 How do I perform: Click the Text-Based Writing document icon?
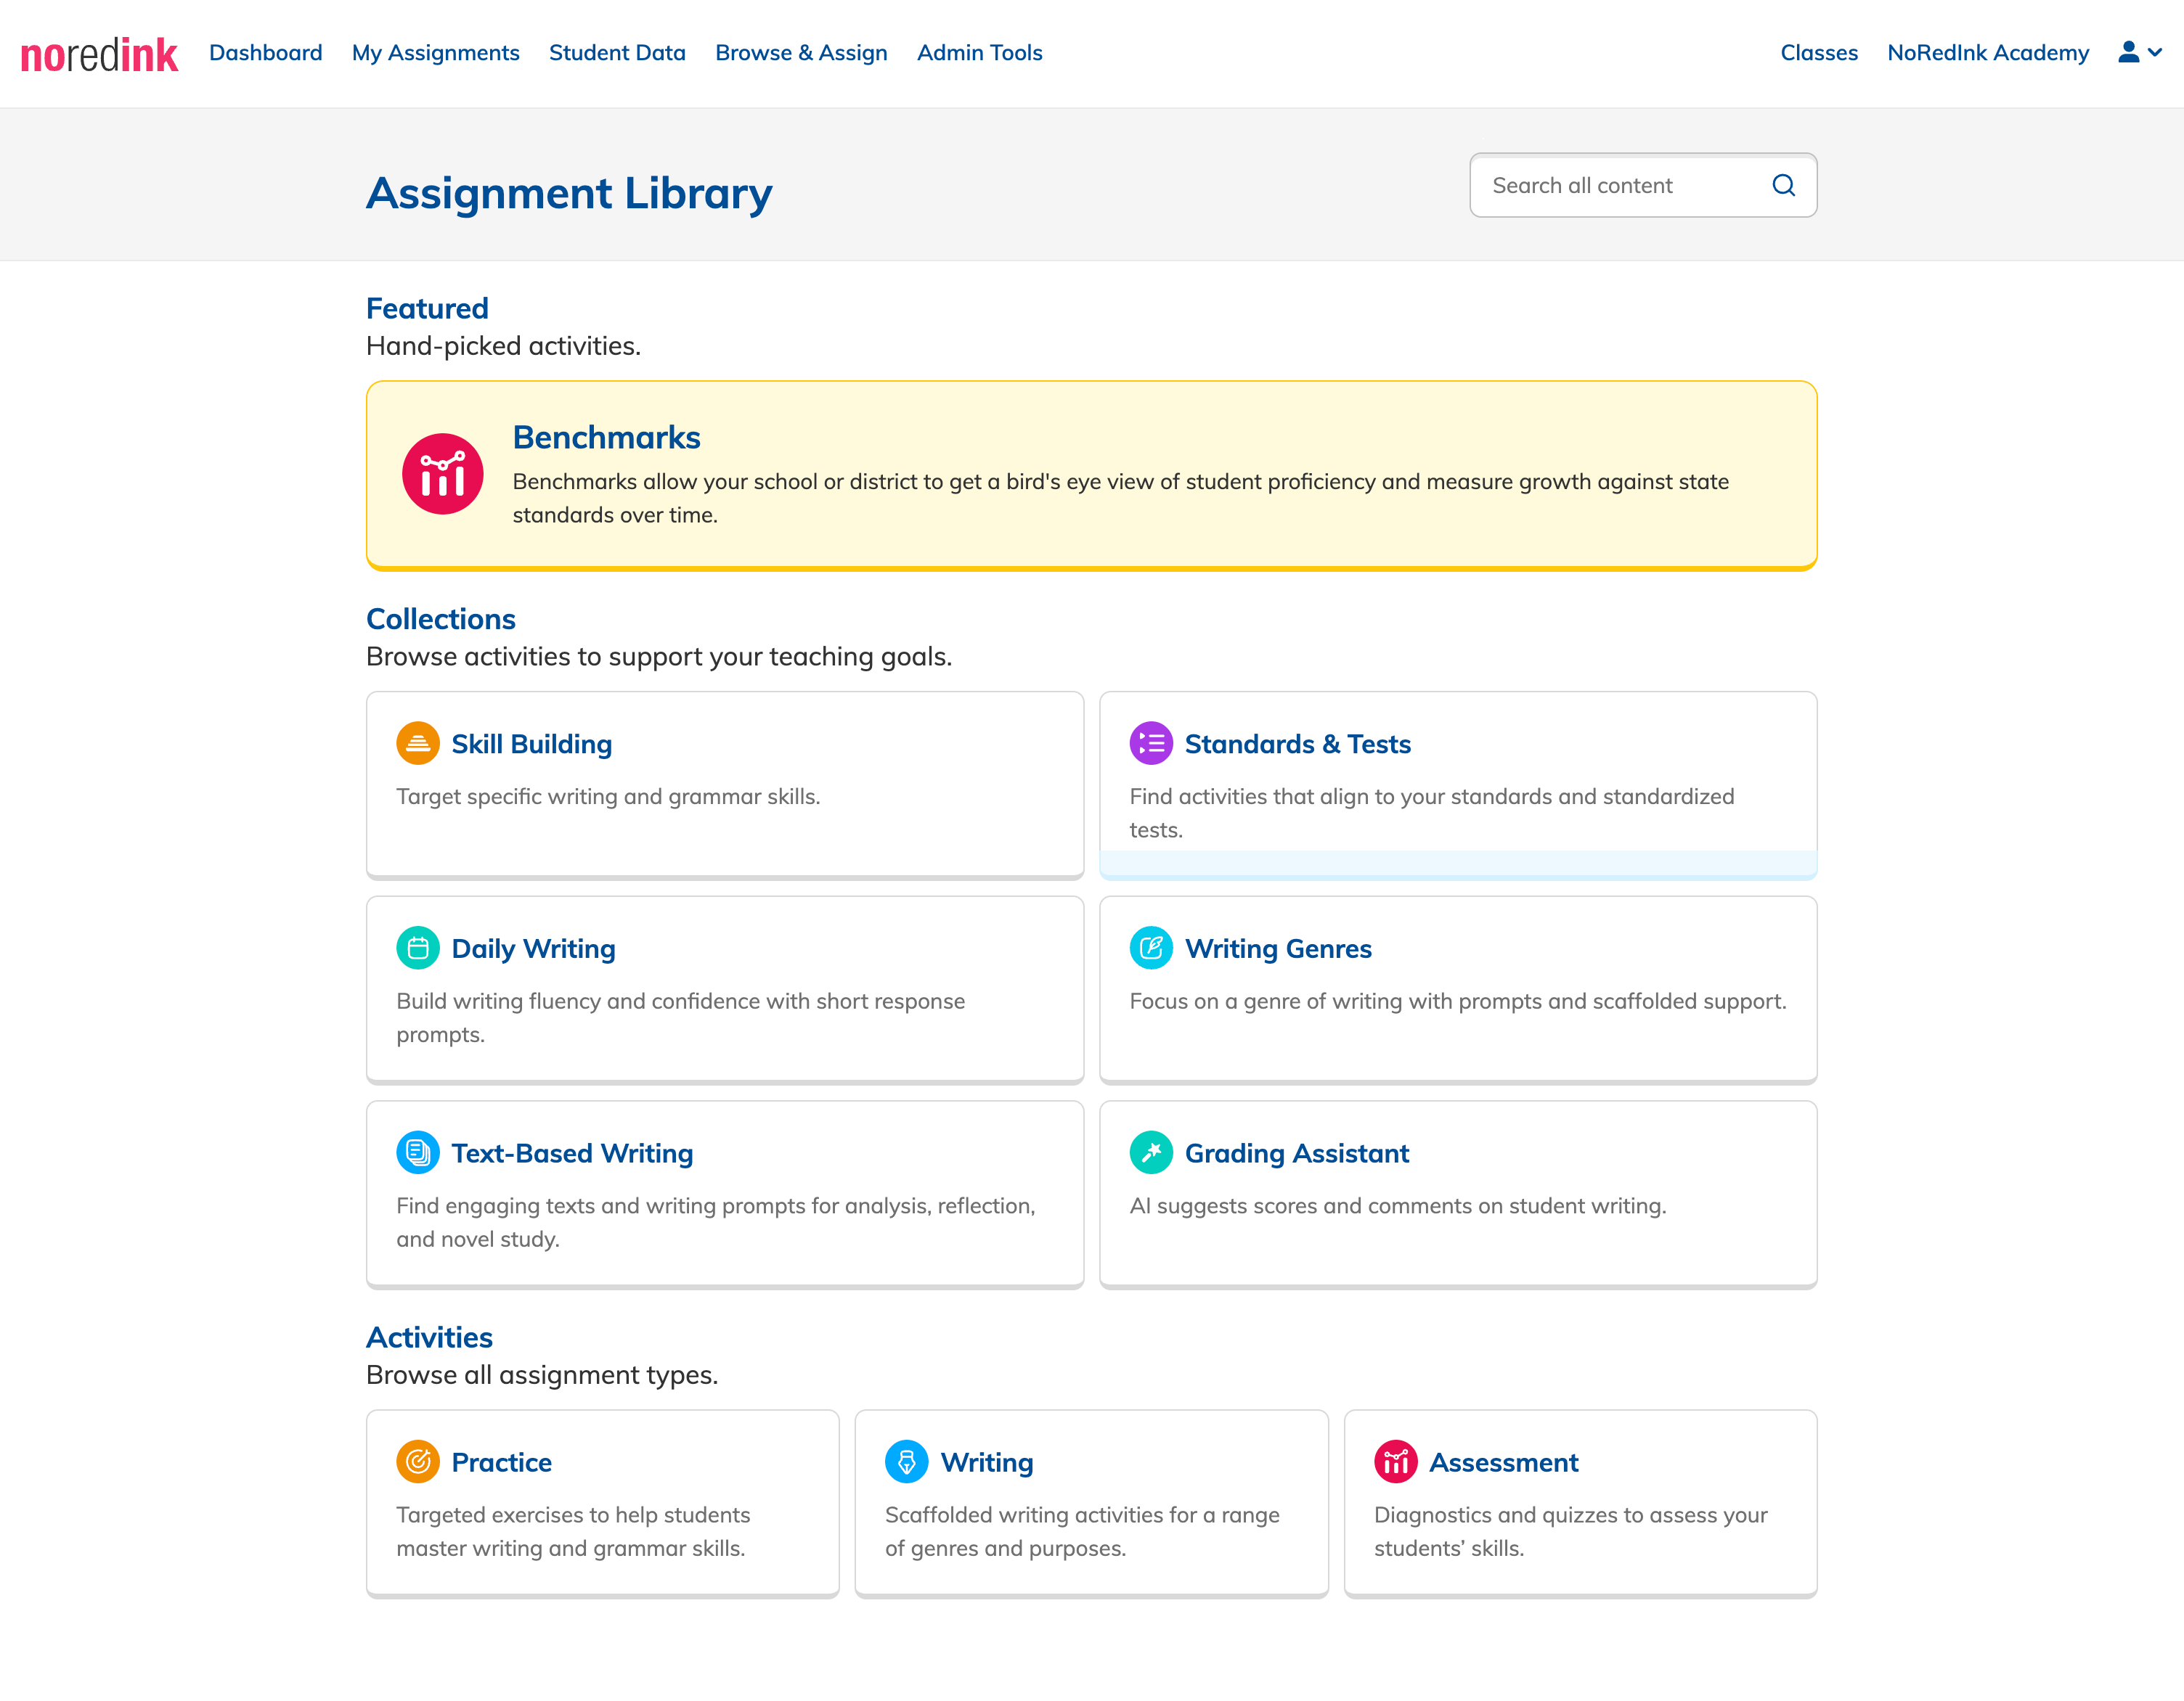(418, 1152)
